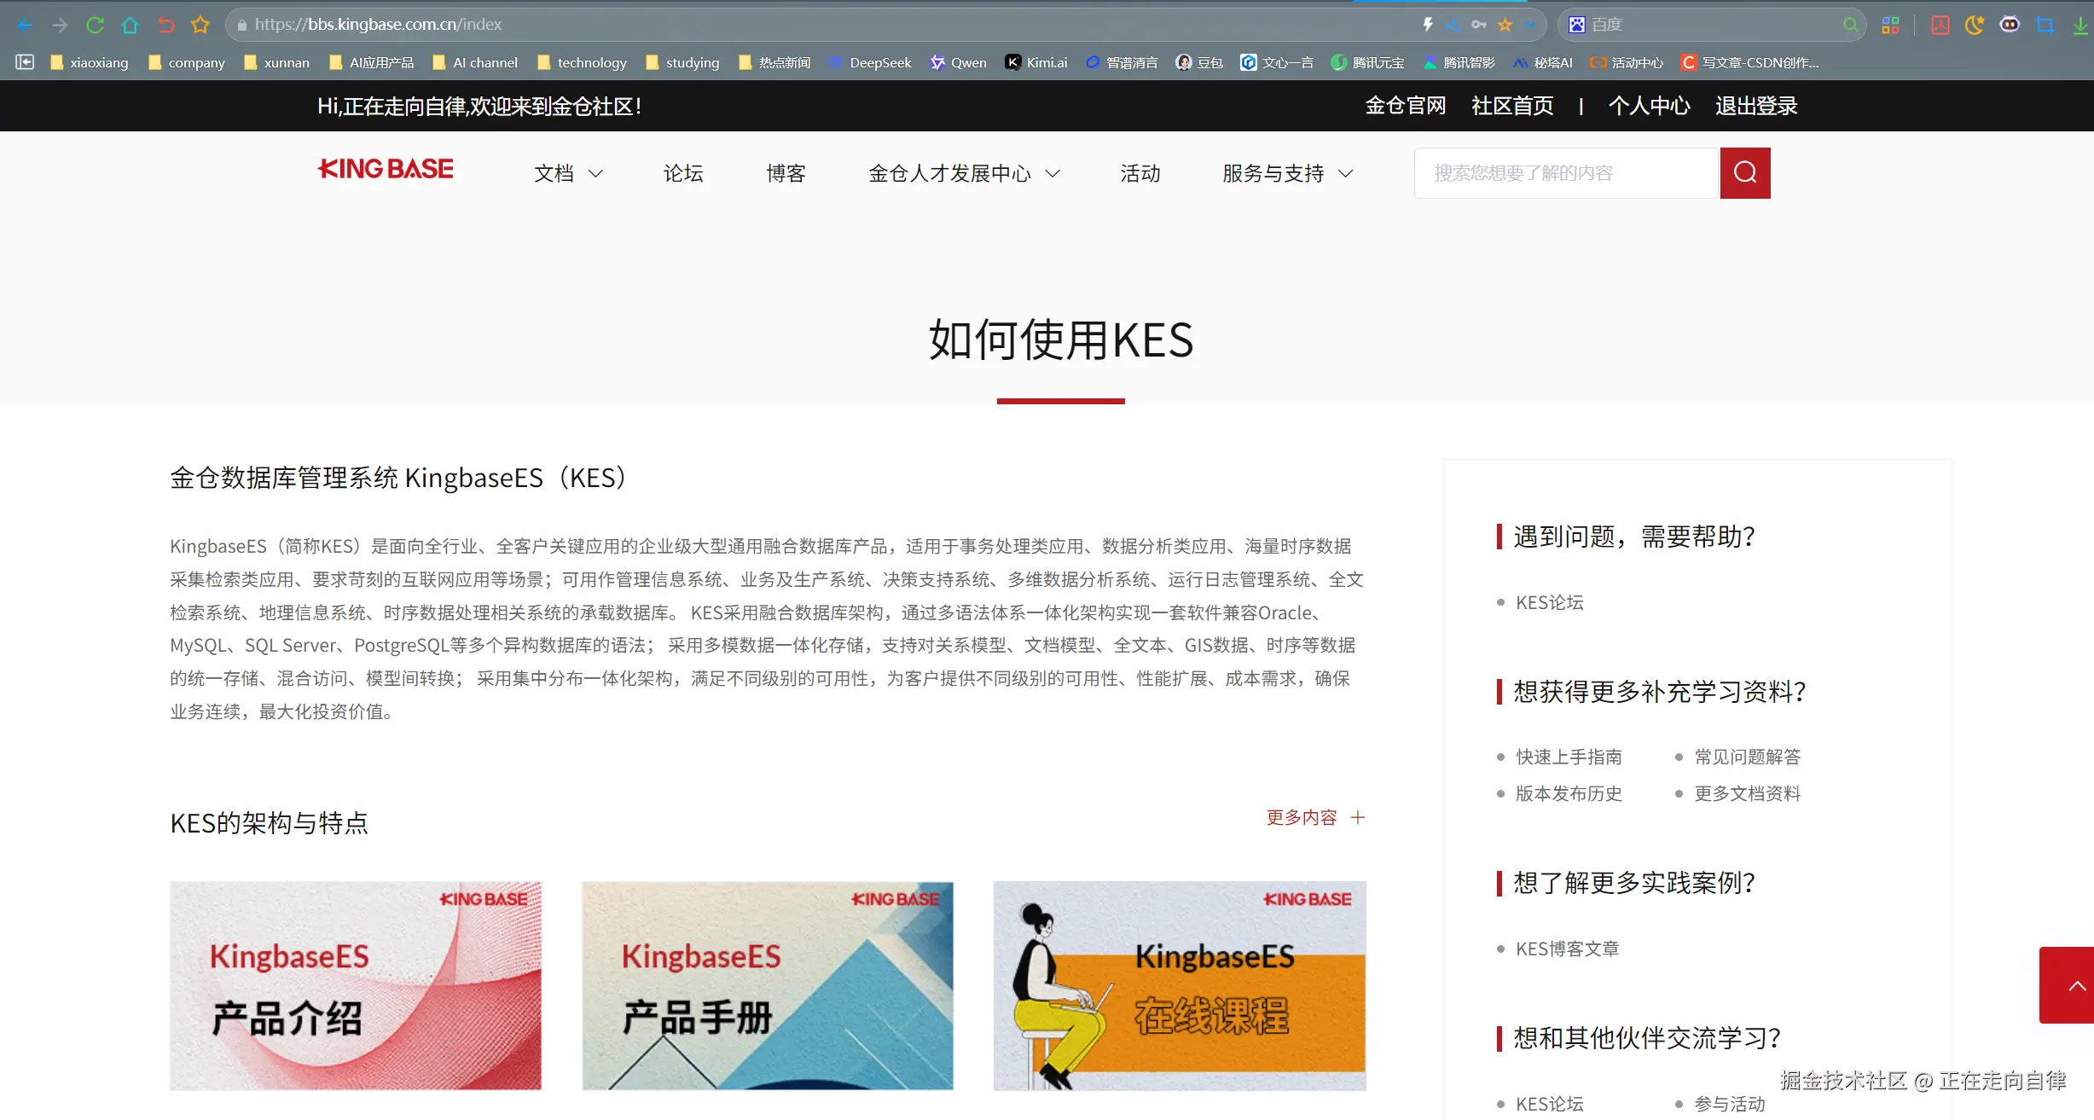Click the red search magnifier button
The height and width of the screenshot is (1120, 2094).
click(1744, 173)
